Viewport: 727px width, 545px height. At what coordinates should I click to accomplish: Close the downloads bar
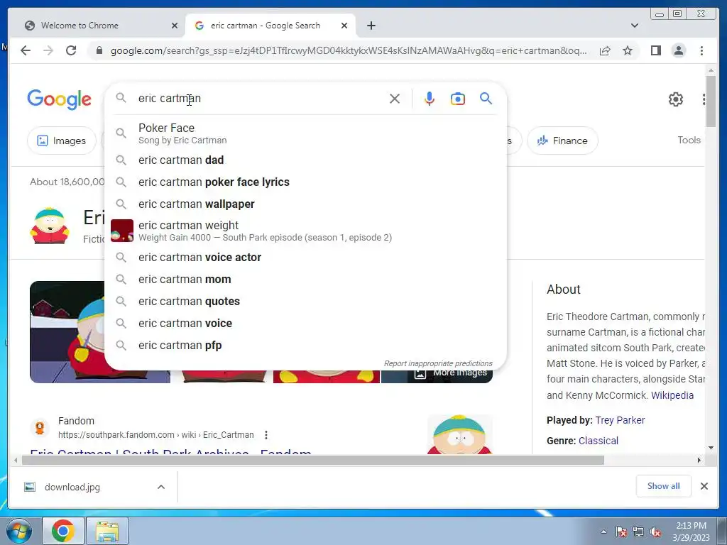[x=704, y=485]
